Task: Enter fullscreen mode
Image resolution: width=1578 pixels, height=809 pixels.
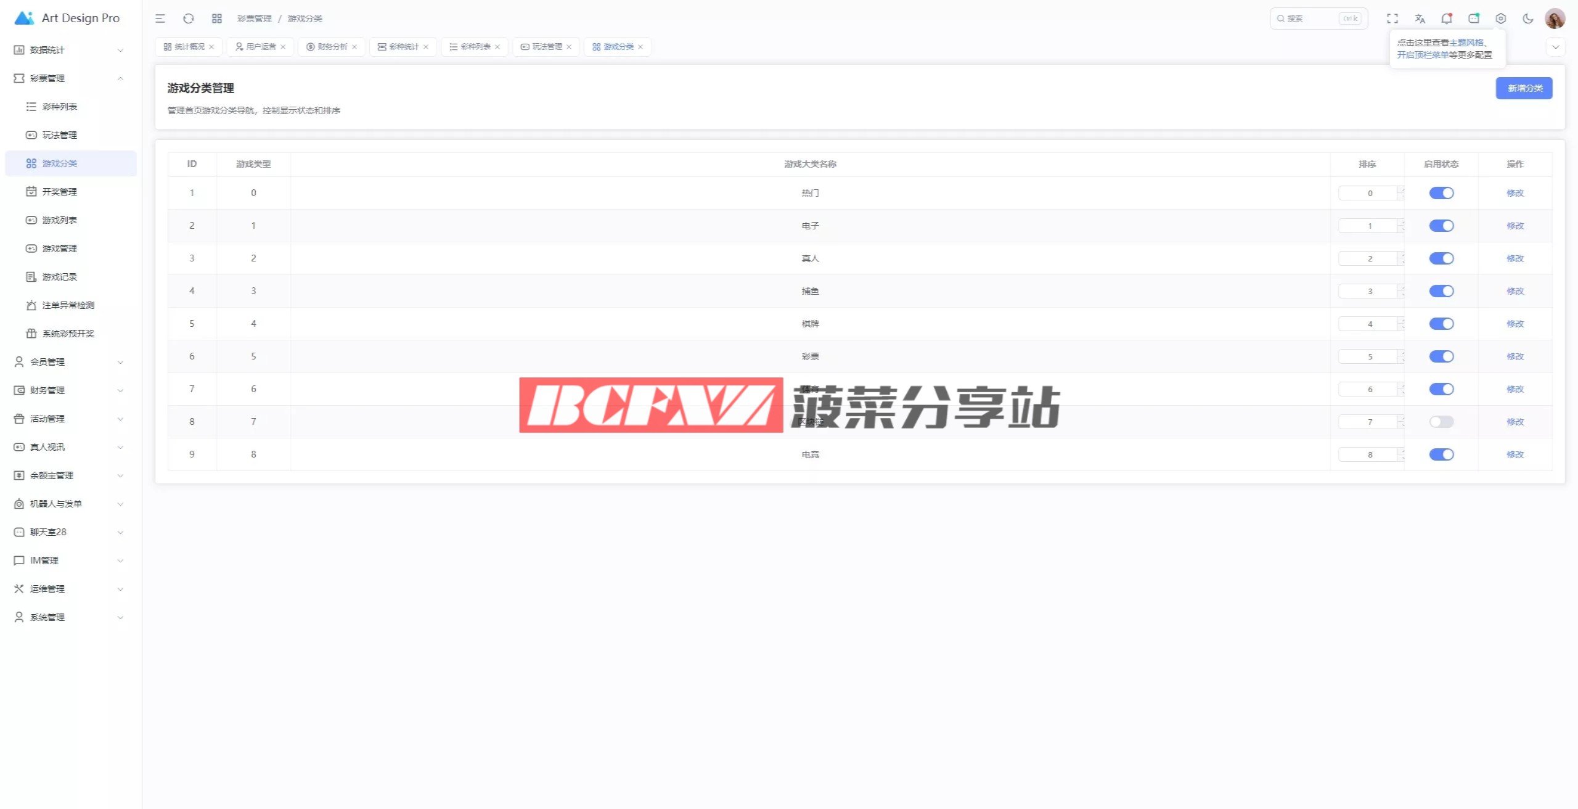Action: [x=1392, y=18]
